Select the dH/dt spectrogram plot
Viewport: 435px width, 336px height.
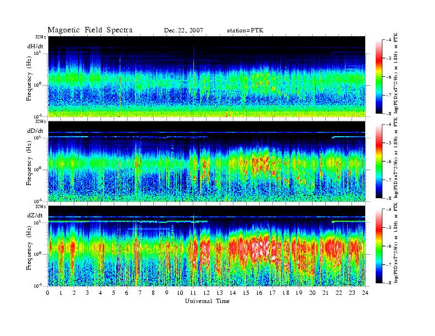tap(207, 76)
